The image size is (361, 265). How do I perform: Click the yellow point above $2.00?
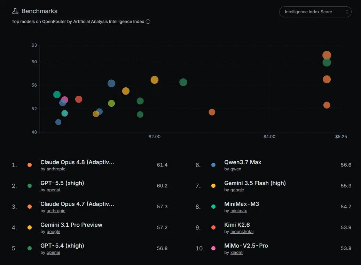155,80
